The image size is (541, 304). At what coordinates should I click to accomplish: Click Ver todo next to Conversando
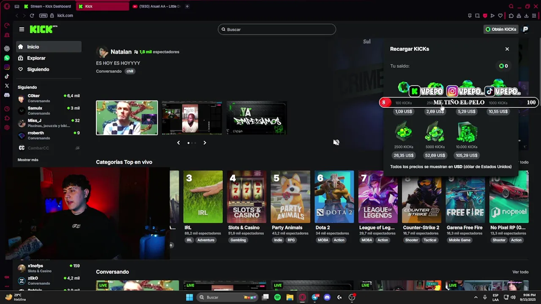pos(520,272)
